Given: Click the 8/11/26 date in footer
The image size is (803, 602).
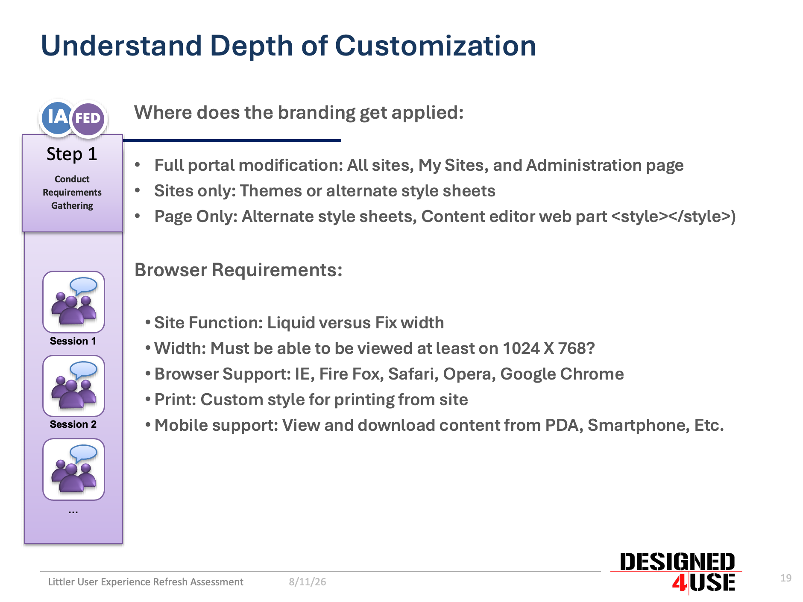Looking at the screenshot, I should coord(308,582).
